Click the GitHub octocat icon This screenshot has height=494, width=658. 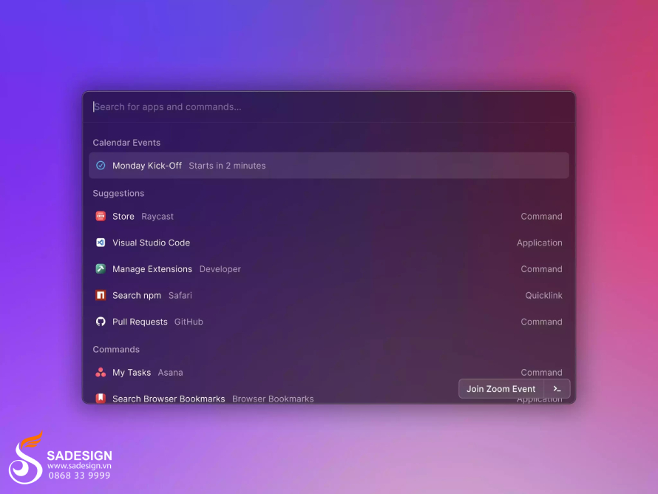(101, 322)
